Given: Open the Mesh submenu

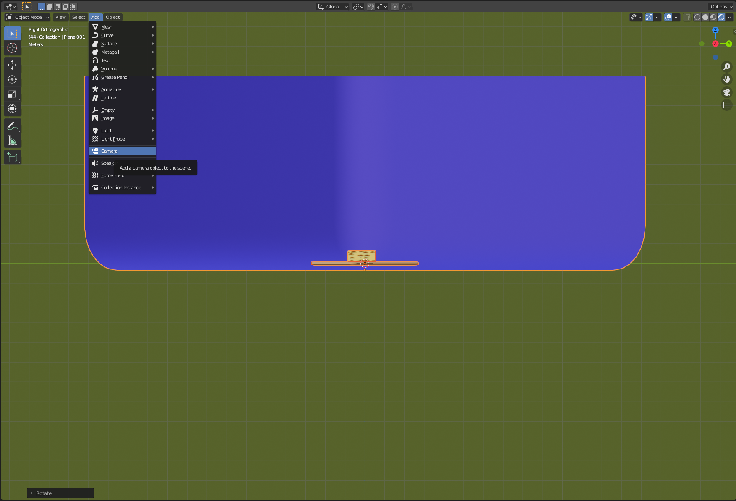Looking at the screenshot, I should click(123, 27).
